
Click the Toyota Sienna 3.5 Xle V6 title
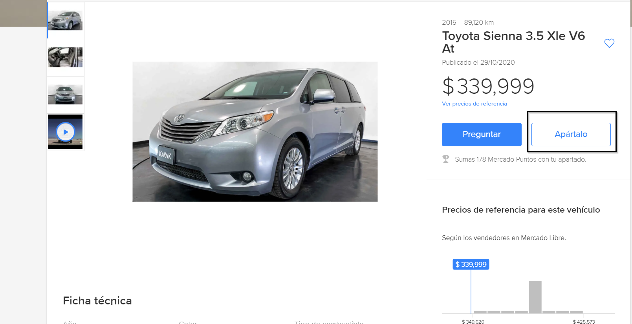coord(513,42)
